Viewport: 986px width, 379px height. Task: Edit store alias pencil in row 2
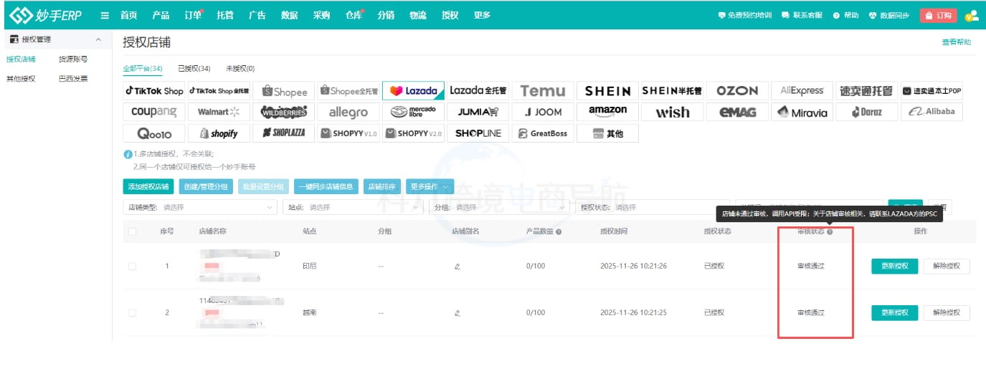[x=457, y=313]
